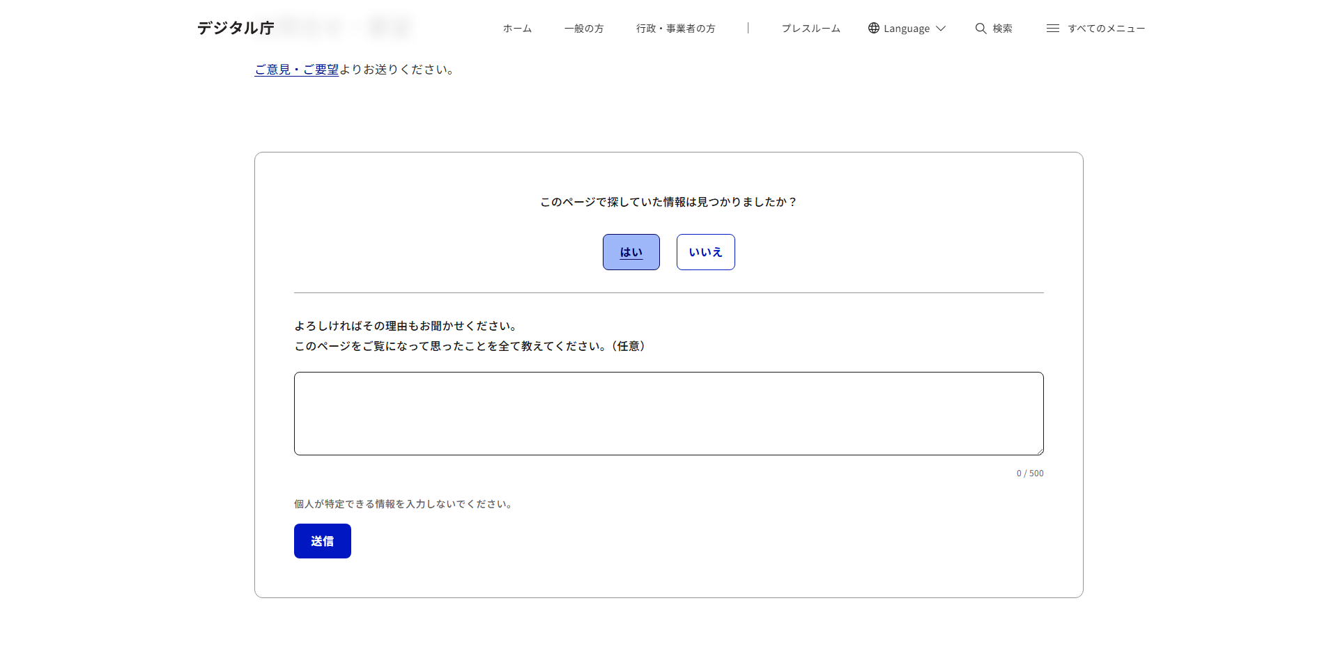Expand the Language dropdown chevron

tap(941, 29)
